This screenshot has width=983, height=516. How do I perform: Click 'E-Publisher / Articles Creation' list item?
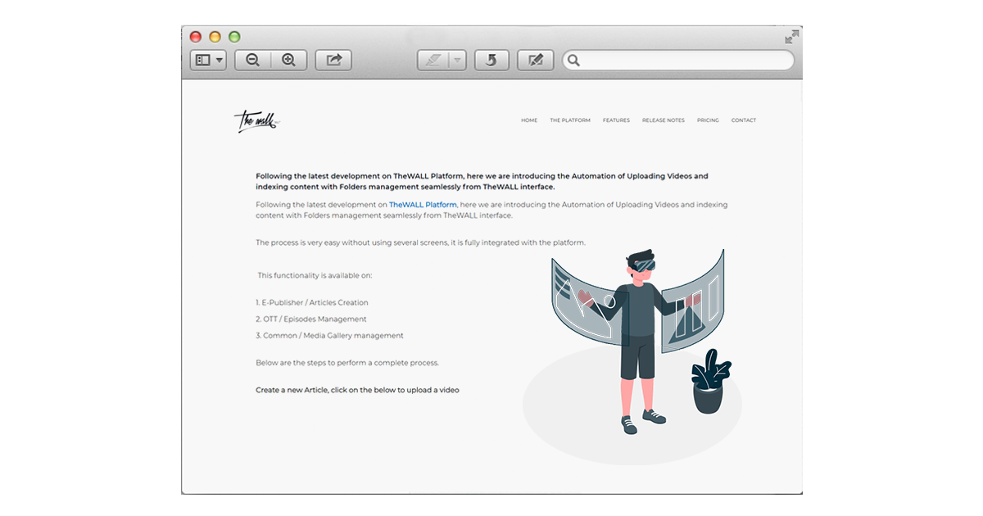point(312,302)
